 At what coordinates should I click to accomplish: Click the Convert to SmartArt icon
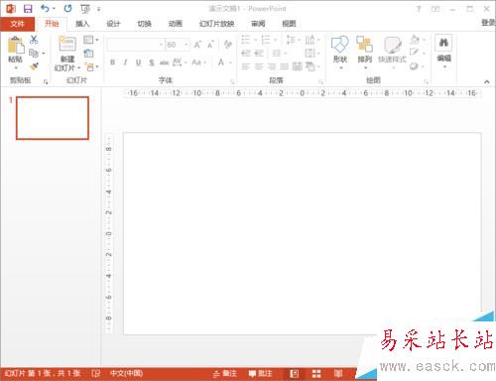point(310,66)
